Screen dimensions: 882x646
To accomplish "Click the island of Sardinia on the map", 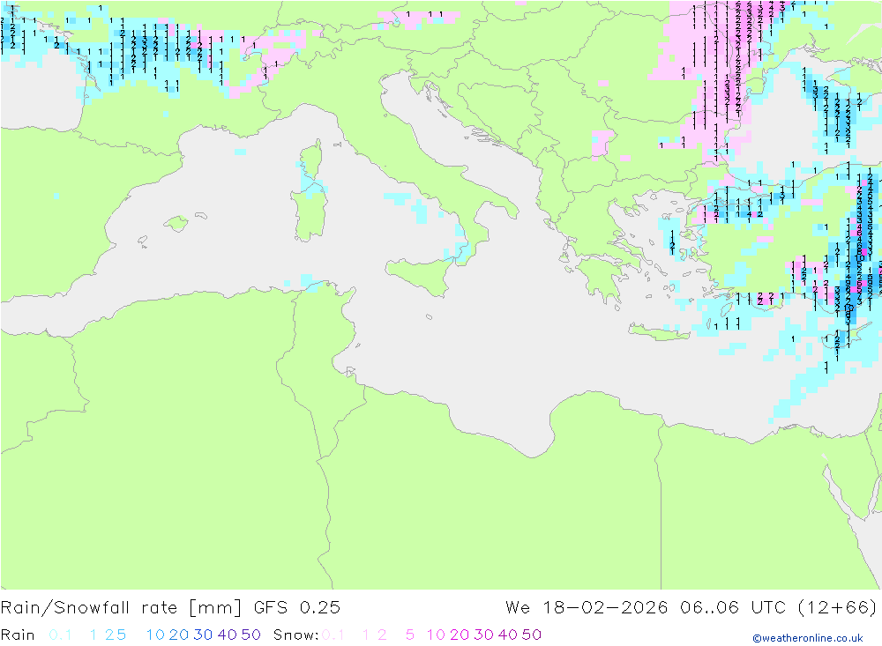I will click(x=310, y=213).
